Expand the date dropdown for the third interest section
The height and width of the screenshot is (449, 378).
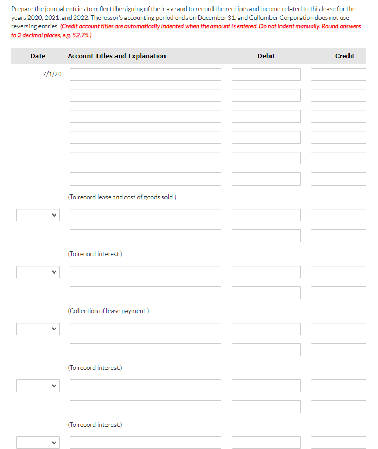[x=37, y=385]
